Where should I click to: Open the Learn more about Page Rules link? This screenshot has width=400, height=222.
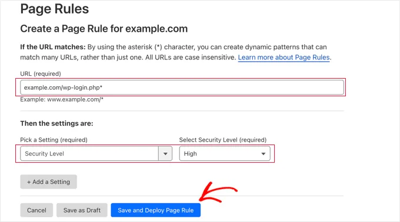284,58
